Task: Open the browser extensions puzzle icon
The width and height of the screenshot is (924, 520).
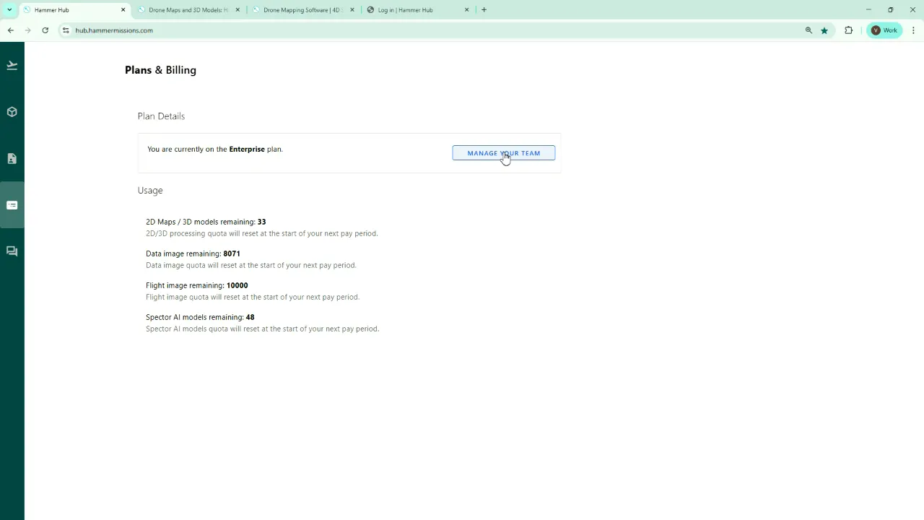Action: pyautogui.click(x=849, y=30)
